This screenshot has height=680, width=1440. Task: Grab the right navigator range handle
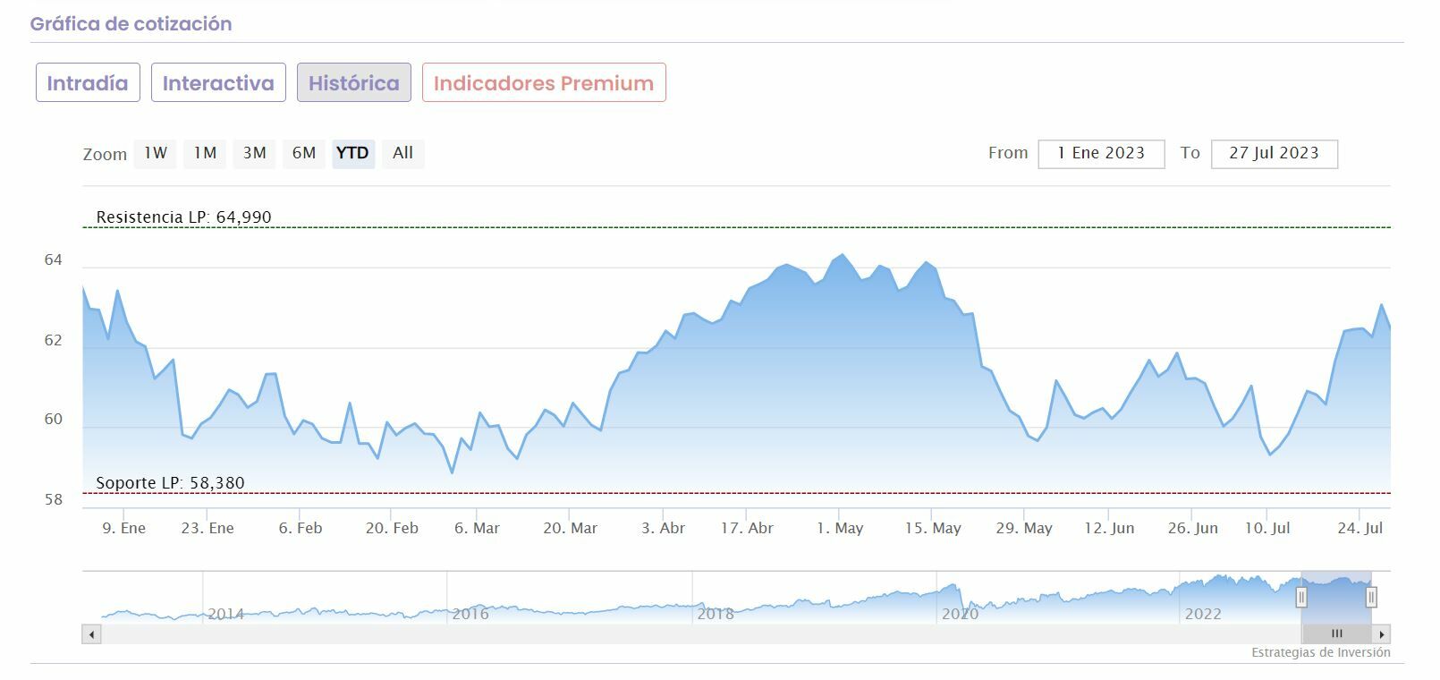1371,597
